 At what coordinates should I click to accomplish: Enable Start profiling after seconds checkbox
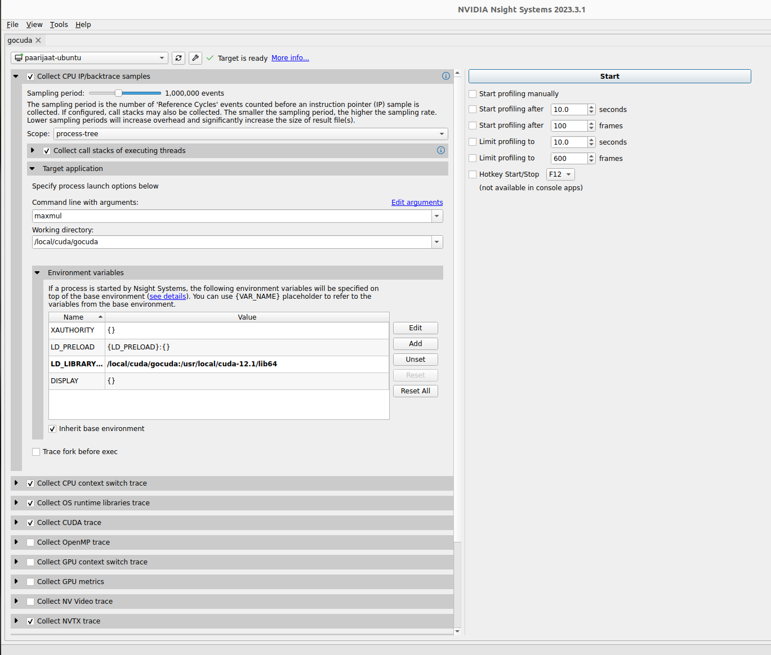473,109
